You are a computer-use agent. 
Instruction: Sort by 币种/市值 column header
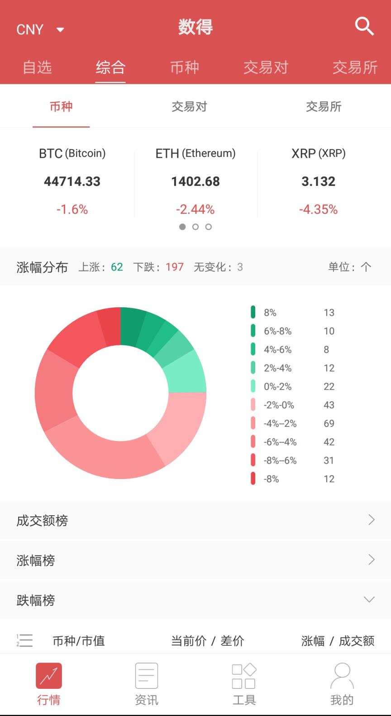(79, 641)
